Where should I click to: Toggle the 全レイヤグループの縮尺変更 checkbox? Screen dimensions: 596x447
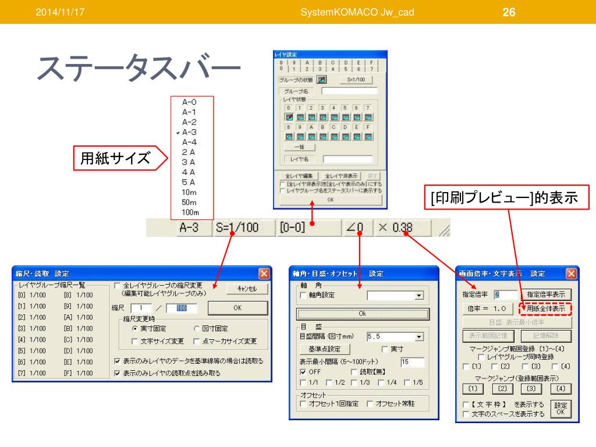click(118, 286)
